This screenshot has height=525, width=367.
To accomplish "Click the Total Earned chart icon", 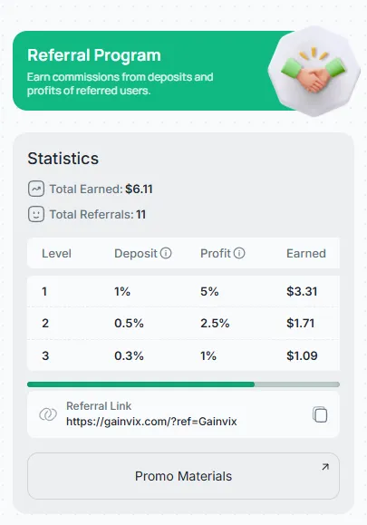I will point(36,189).
